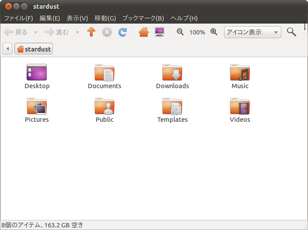Screen dimensions: 308x230
Task: Click the window resize grip corner
Action: pos(305,227)
